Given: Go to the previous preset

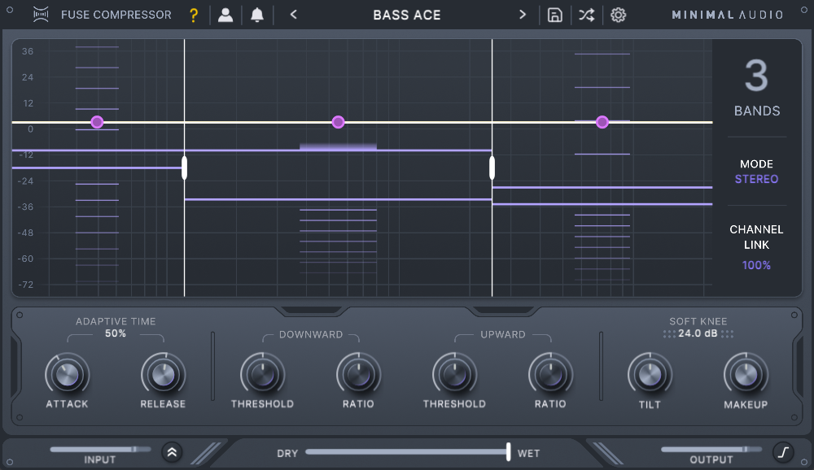Looking at the screenshot, I should pyautogui.click(x=293, y=15).
